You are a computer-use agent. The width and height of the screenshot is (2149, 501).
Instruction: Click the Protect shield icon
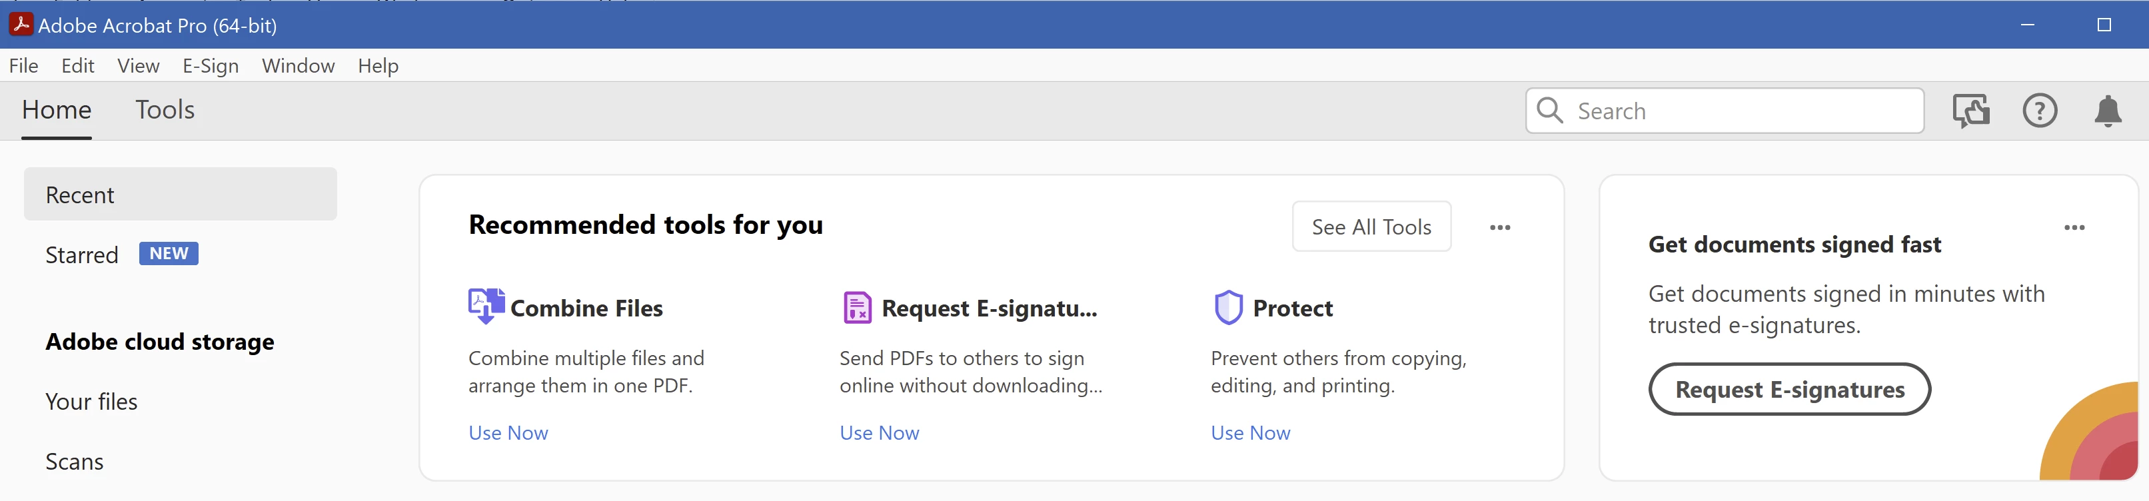[1228, 308]
